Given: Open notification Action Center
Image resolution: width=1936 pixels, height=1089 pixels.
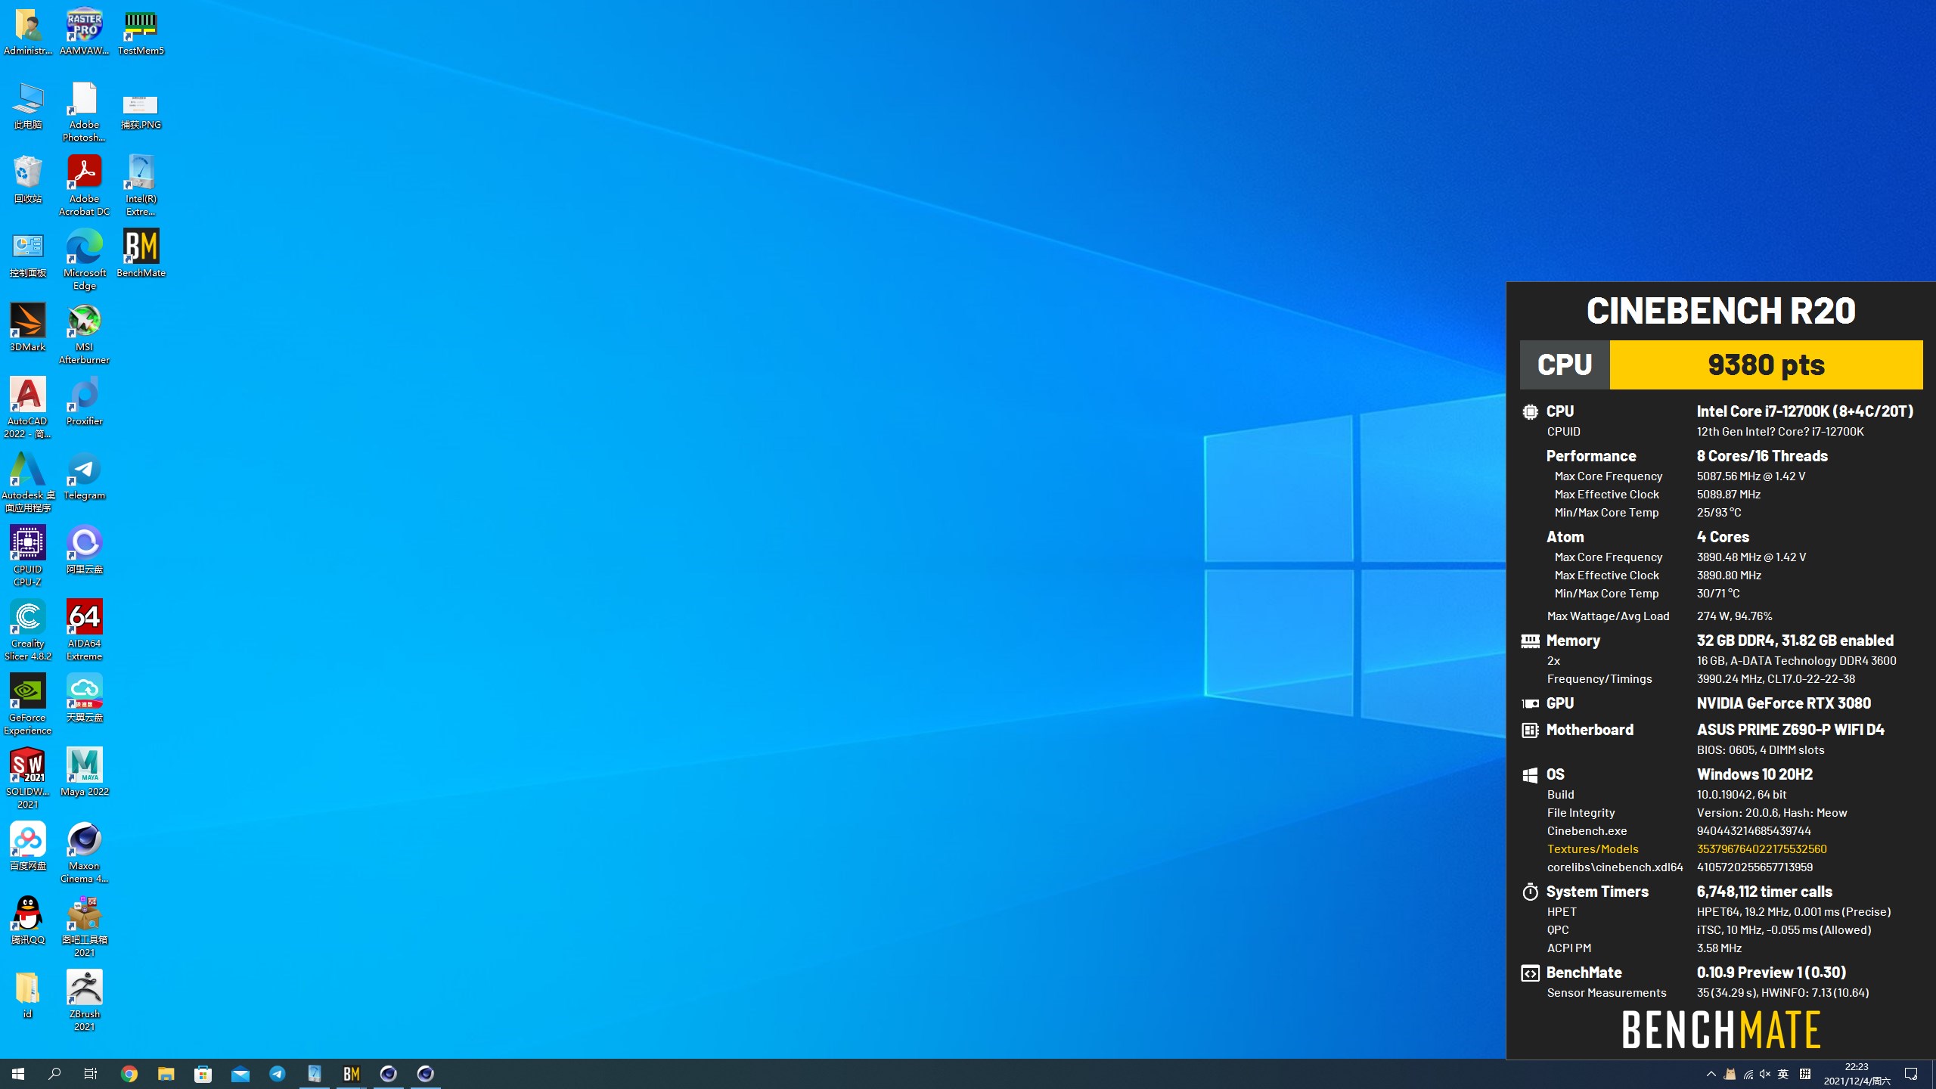Looking at the screenshot, I should tap(1912, 1074).
